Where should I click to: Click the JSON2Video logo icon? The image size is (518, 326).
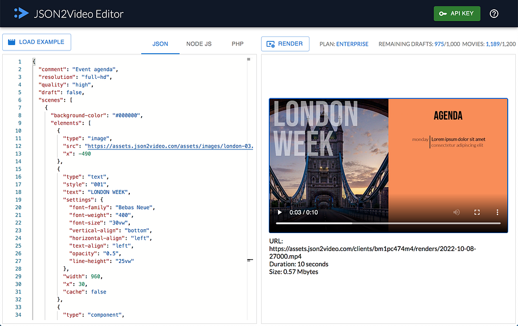(20, 14)
